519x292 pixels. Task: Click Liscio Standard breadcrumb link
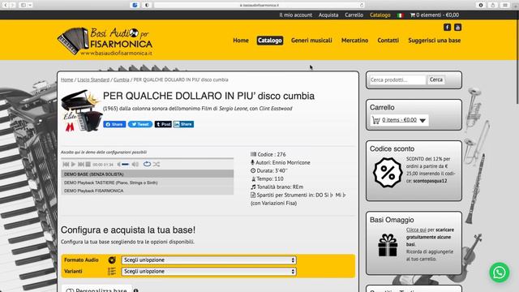93,79
